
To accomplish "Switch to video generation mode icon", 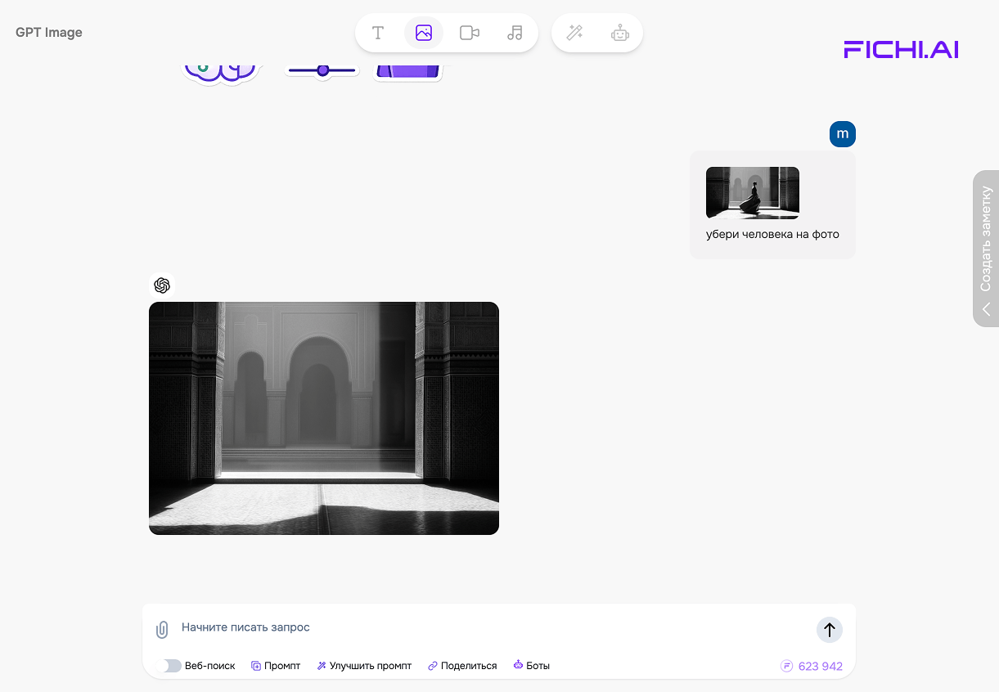I will pos(470,33).
